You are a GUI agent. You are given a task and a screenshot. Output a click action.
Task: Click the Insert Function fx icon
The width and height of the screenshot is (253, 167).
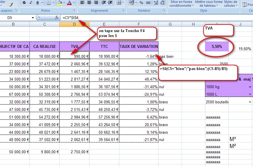tap(57, 18)
